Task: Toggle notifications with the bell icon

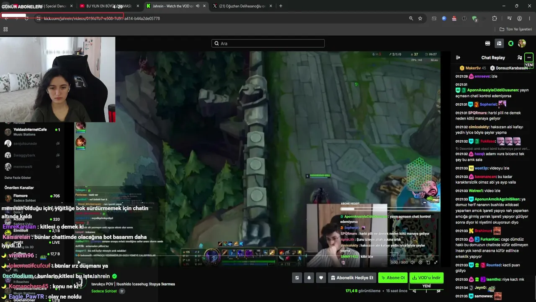Action: (309, 278)
